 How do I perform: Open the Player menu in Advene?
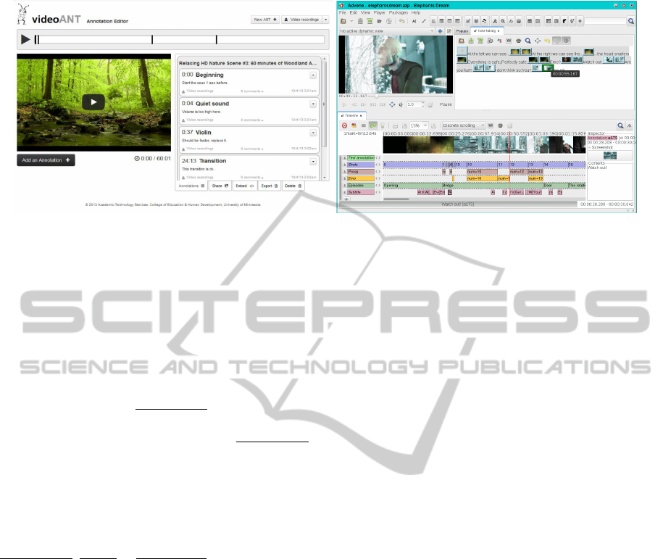378,13
